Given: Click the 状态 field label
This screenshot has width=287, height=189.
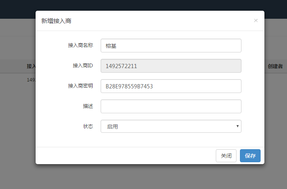Looking at the screenshot, I should tap(88, 126).
